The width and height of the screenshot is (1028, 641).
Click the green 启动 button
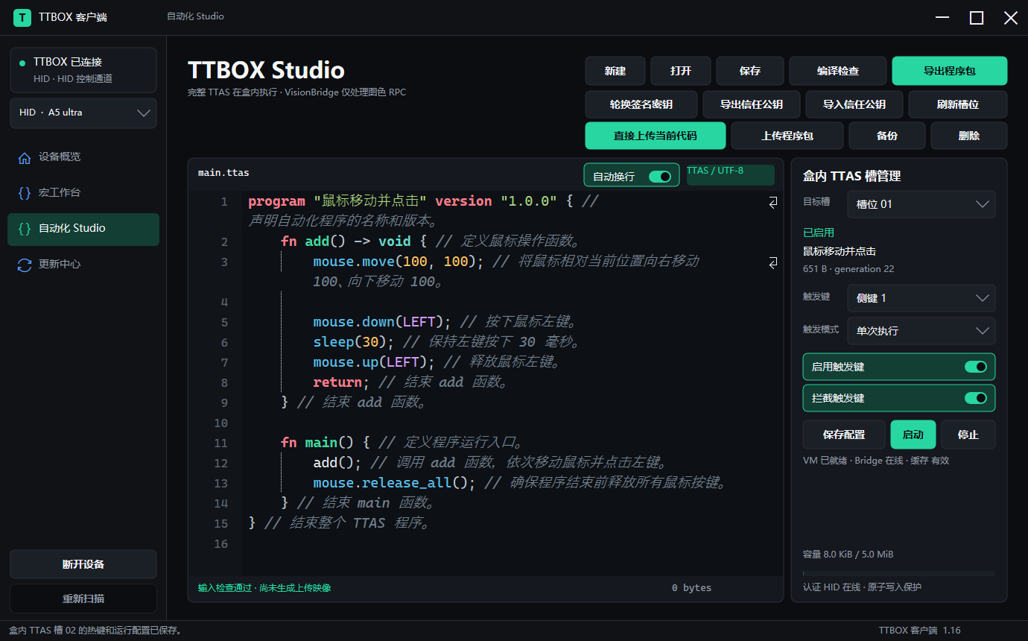click(x=913, y=435)
